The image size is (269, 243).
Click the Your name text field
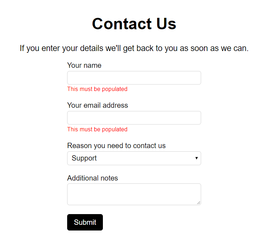(x=134, y=78)
